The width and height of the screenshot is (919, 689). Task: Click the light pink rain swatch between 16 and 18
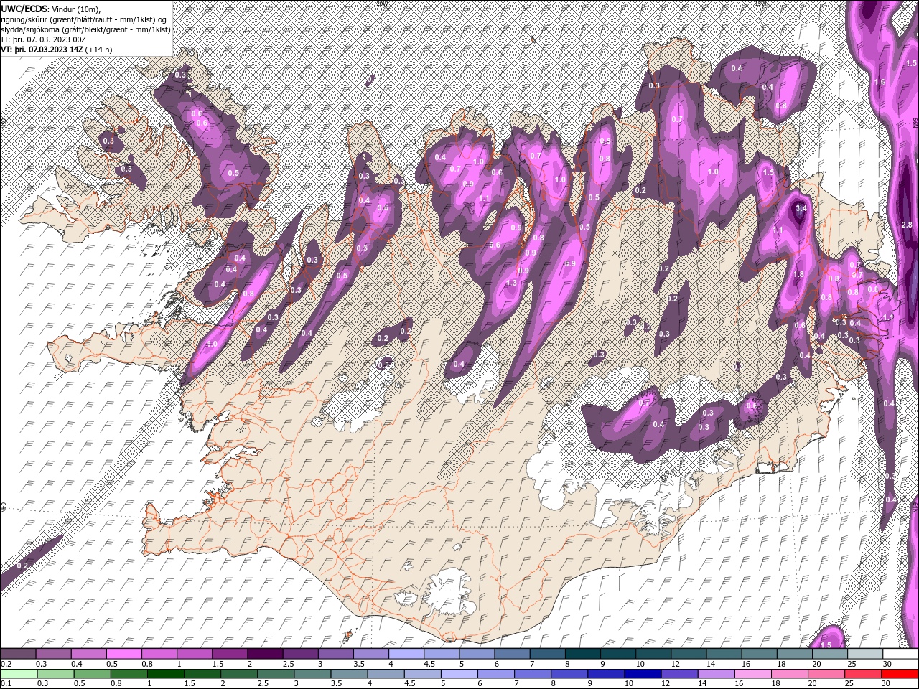point(752,674)
